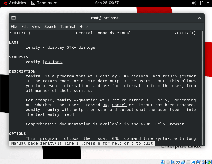Open the Terminal menu in menu bar
The width and height of the screenshot is (212, 164).
pos(68,27)
